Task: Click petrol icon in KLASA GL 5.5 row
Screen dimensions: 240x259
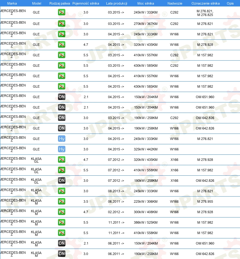Action: click(x=61, y=170)
